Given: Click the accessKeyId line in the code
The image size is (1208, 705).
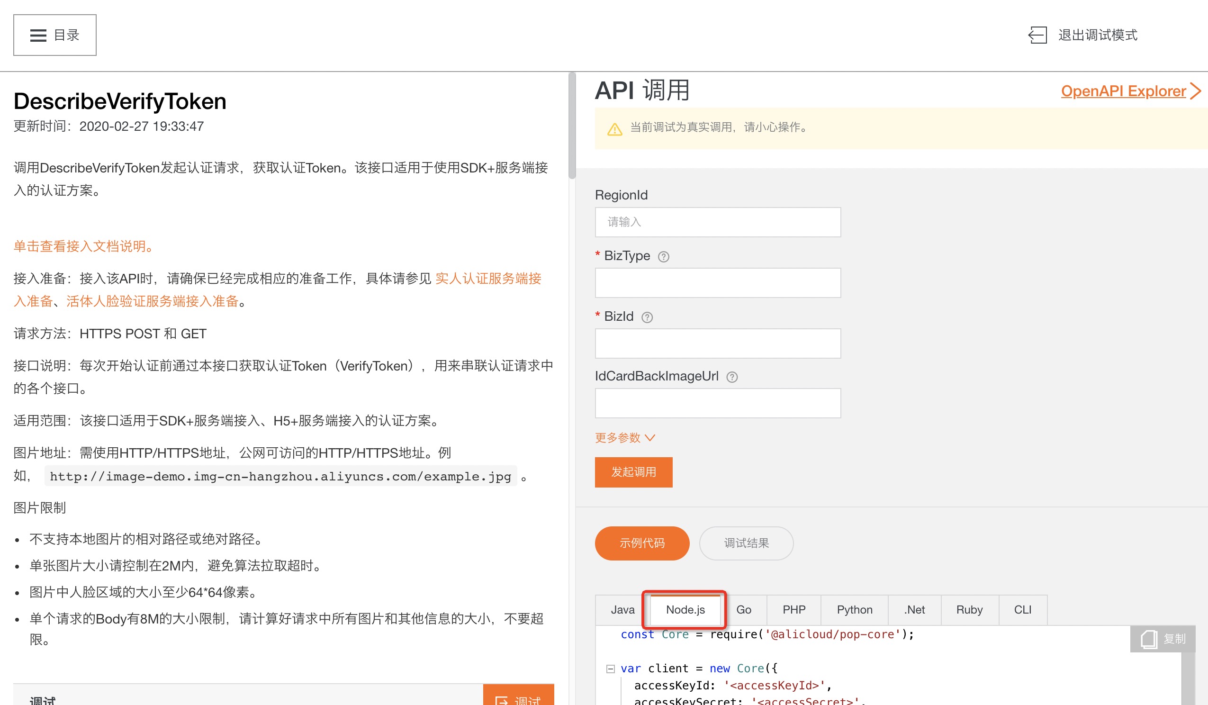Looking at the screenshot, I should (733, 686).
